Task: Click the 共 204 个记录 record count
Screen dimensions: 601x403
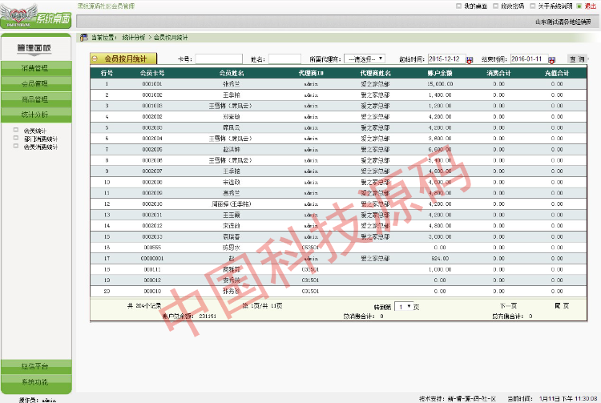Action: click(144, 306)
